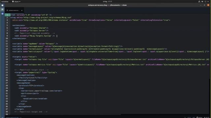Click the green round icon in the dock
Viewport: 211px width, 118px height.
pyautogui.click(x=2, y=10)
